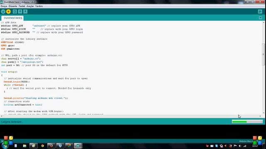The height and width of the screenshot is (149, 266).
Task: Click the 'GSMClient client;' line
Action: coord(13,42)
